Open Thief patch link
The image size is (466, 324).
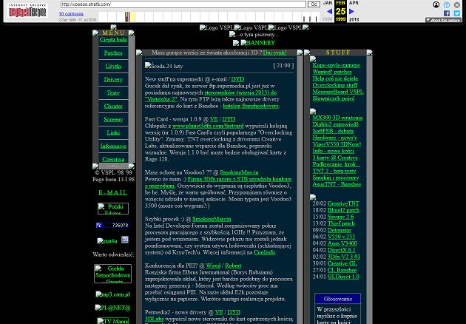(341, 223)
